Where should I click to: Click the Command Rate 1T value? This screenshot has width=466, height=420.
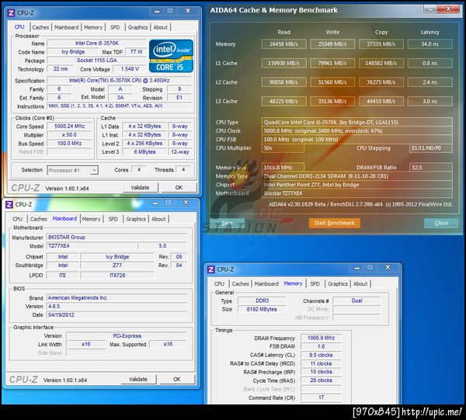(321, 397)
